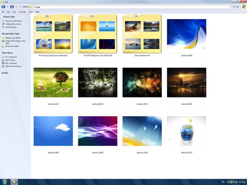Viewport: 247px width, 185px height.
Task: Open the View menu
Action: coord(14,12)
